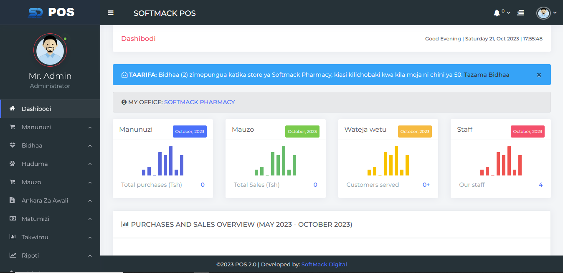Open the SOFTMACK PHARMACY office link
563x273 pixels.
(199, 102)
